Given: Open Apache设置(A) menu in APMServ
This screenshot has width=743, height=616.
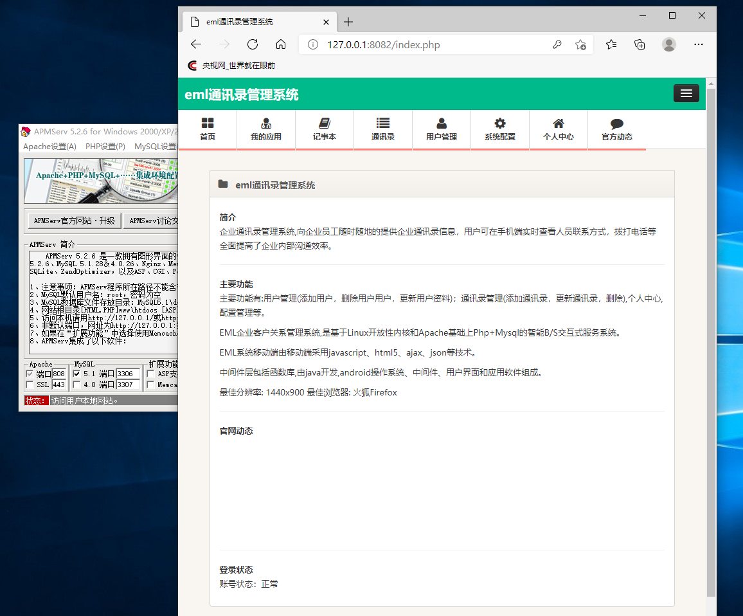Looking at the screenshot, I should [x=49, y=147].
